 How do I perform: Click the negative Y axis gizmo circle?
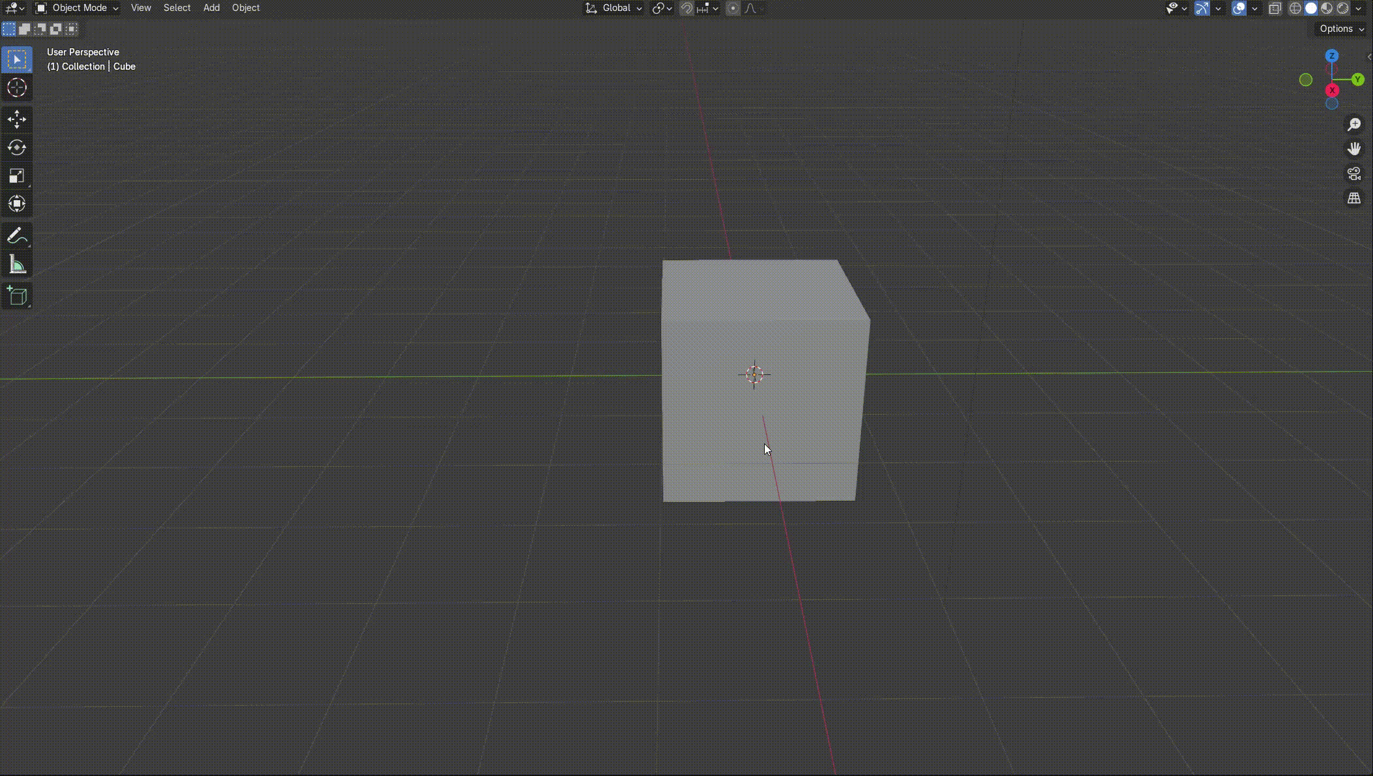[x=1306, y=80]
